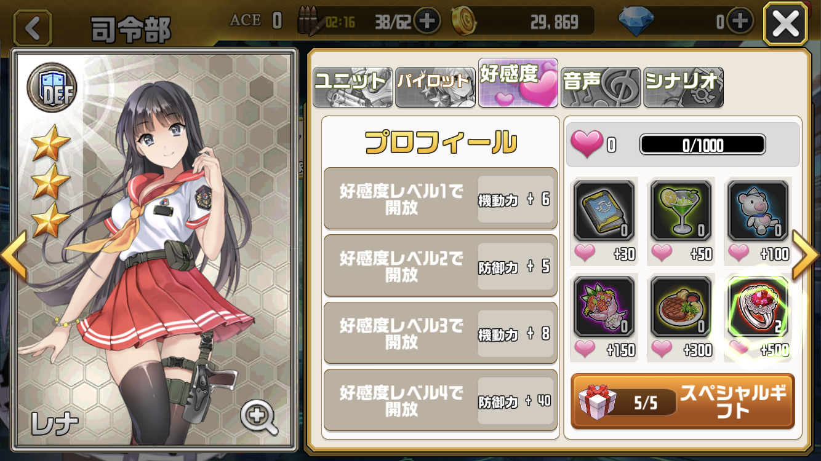Open the 好感度レベル1で開放 profile entry

tap(441, 199)
